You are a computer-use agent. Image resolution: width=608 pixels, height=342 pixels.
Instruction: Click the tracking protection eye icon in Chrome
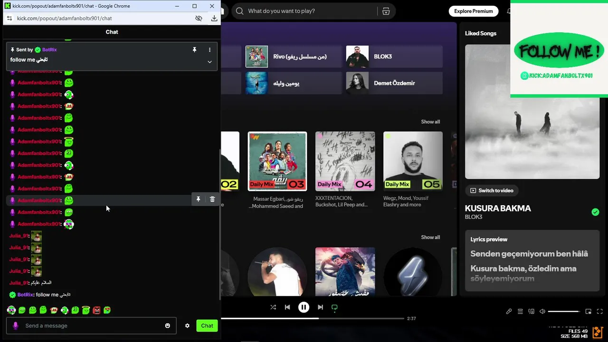coord(199,18)
